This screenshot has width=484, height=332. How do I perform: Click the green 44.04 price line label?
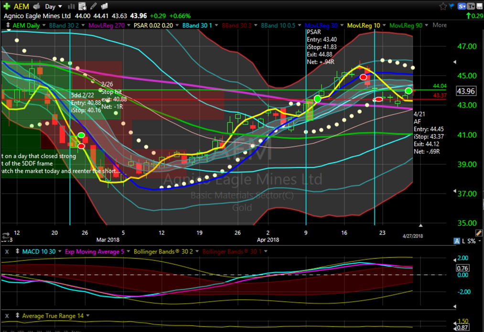pos(440,86)
